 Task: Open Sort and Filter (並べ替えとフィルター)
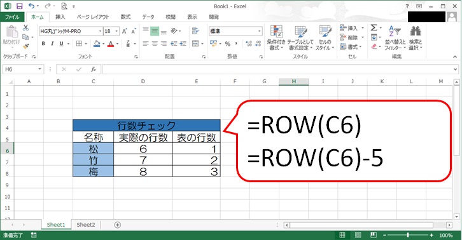pos(395,37)
